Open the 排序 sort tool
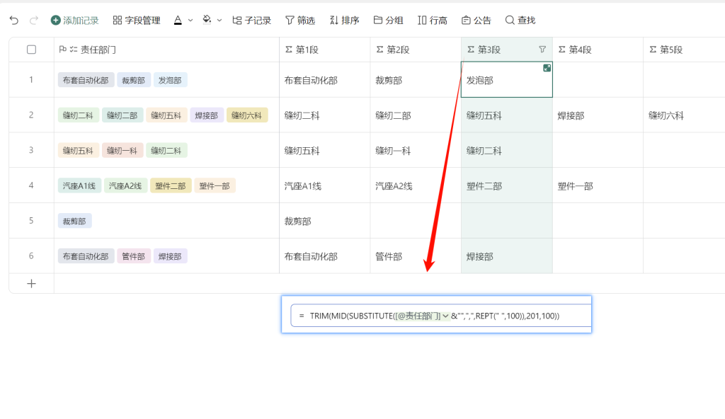Viewport: 725px width, 419px height. pyautogui.click(x=345, y=21)
